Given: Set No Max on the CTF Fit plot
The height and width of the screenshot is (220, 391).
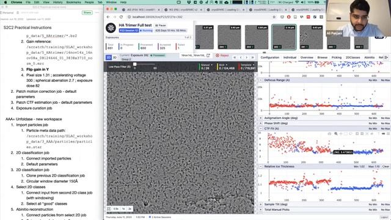Looking at the screenshot, I should [386, 128].
